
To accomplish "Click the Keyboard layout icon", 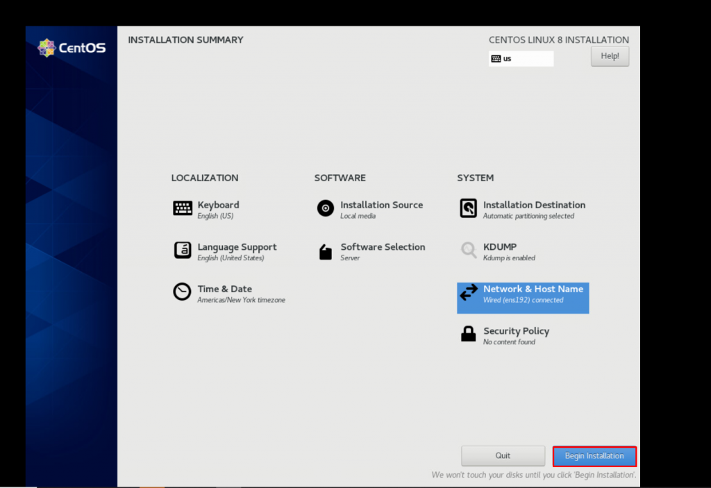I will click(x=183, y=208).
